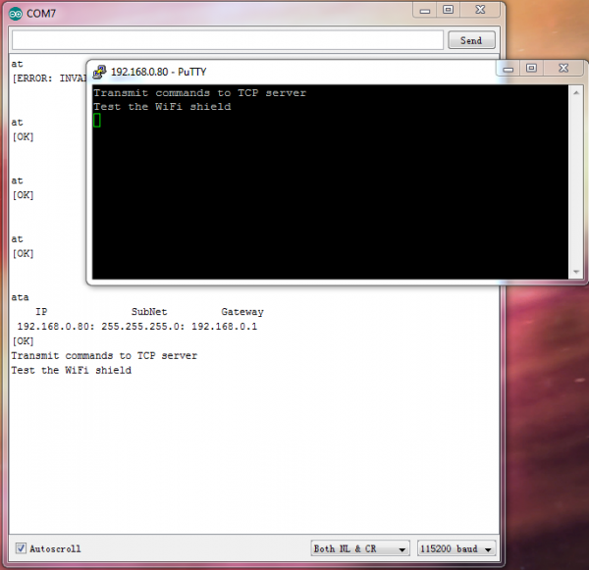The height and width of the screenshot is (570, 589).
Task: Minimize the COM7 serial monitor window
Action: [425, 11]
